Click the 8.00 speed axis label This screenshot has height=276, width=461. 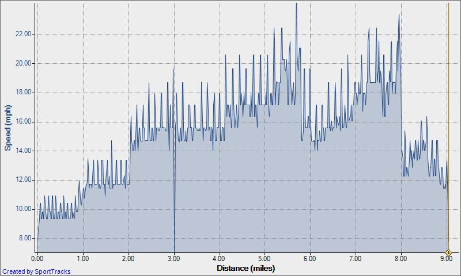pyautogui.click(x=25, y=238)
